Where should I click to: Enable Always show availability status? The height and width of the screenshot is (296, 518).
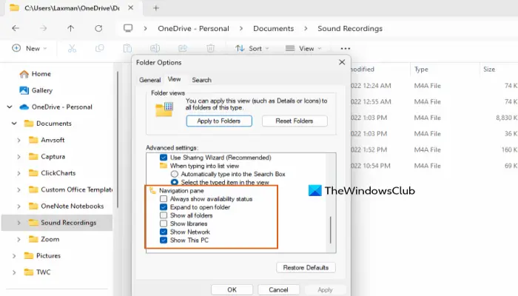click(164, 199)
